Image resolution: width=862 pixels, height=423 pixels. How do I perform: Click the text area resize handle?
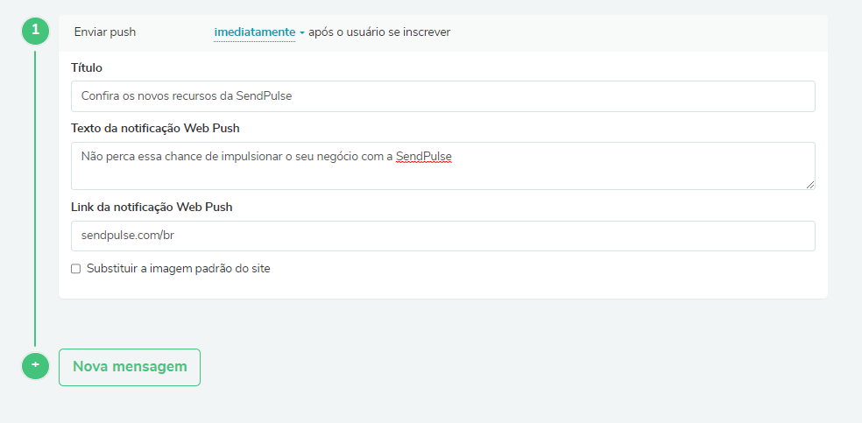coord(810,185)
